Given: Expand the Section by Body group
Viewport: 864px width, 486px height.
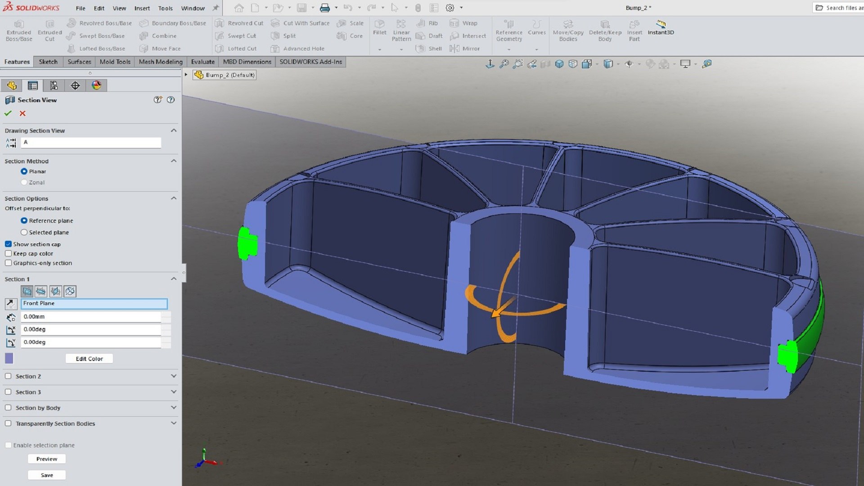Looking at the screenshot, I should [x=174, y=408].
